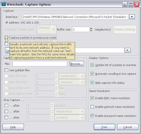
Task: Check Enable network name resolution
Action: (x=92, y=107)
